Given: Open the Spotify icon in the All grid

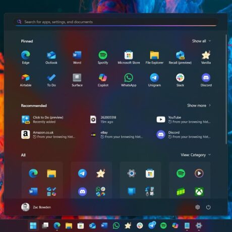Looking at the screenshot, I should [181, 173].
